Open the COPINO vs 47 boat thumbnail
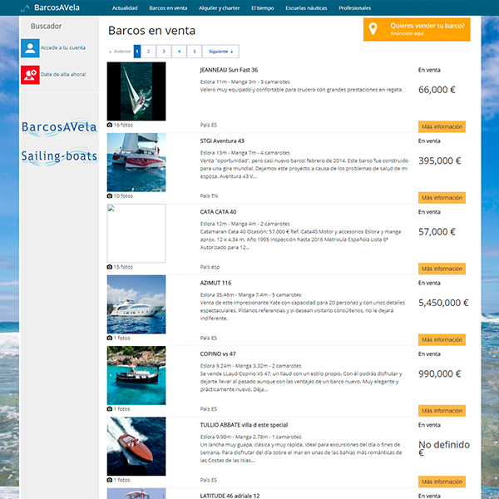This screenshot has width=499, height=499. coord(136,375)
